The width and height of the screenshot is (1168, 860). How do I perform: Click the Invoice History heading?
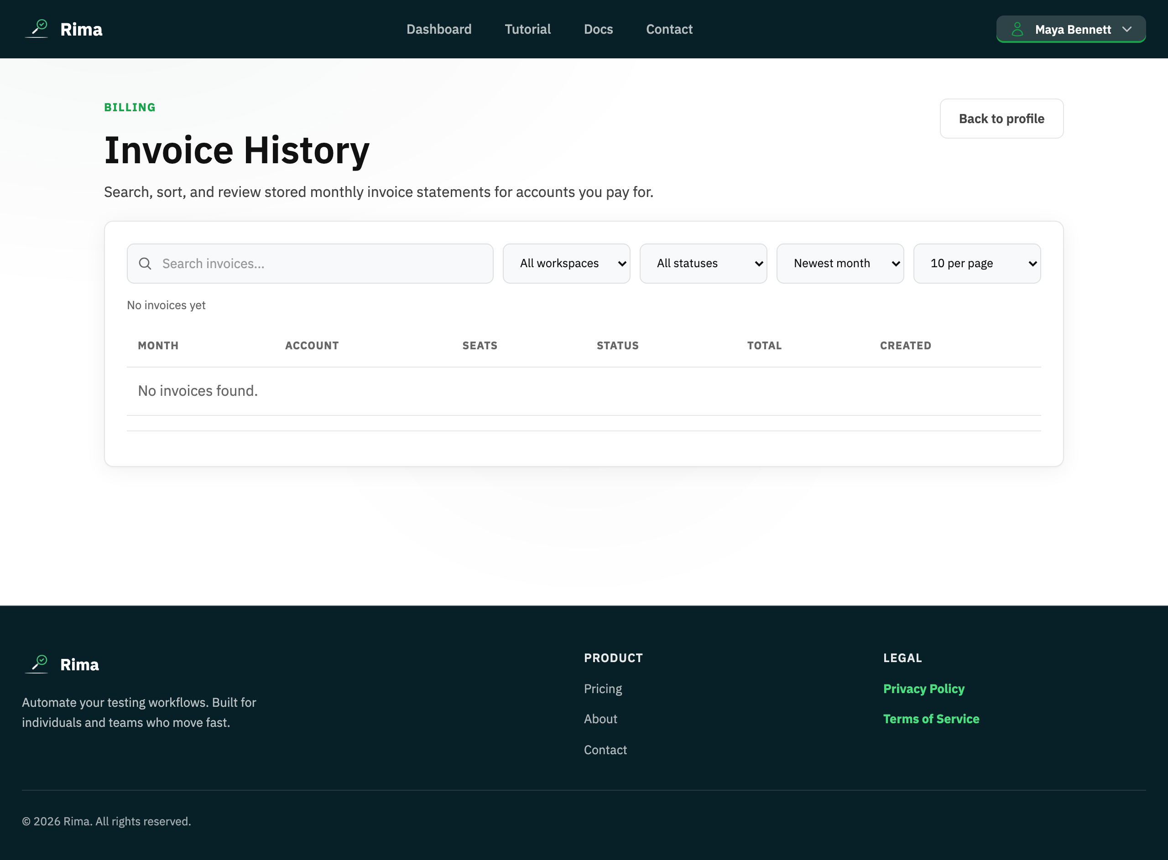click(237, 150)
